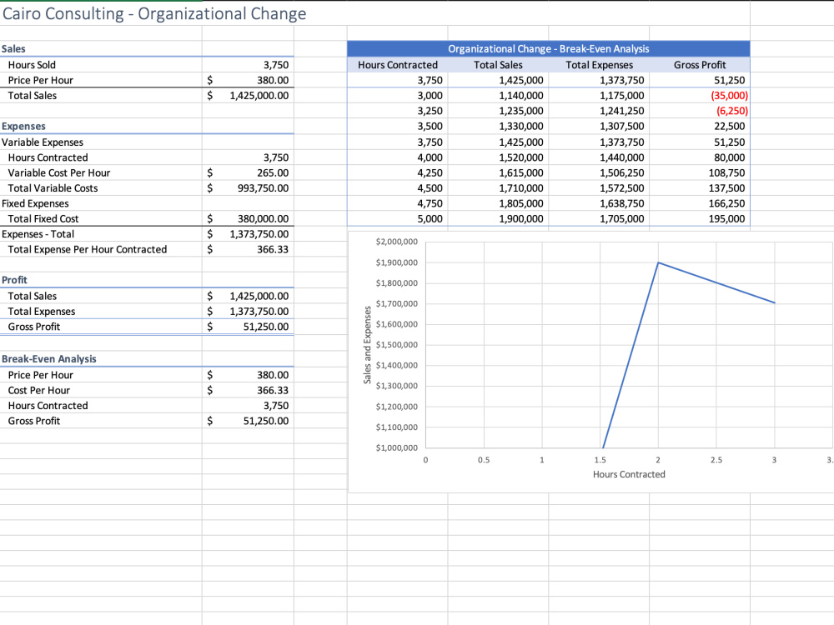Click the $1,000,000 axis label in chart
This screenshot has height=625, width=834.
click(x=397, y=448)
